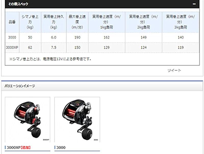Click the ※シマノ巻上力とは footnote text
Screen dimensions: 204x154
[50, 59]
